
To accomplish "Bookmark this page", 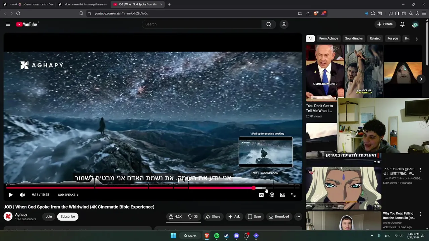I will point(81,13).
